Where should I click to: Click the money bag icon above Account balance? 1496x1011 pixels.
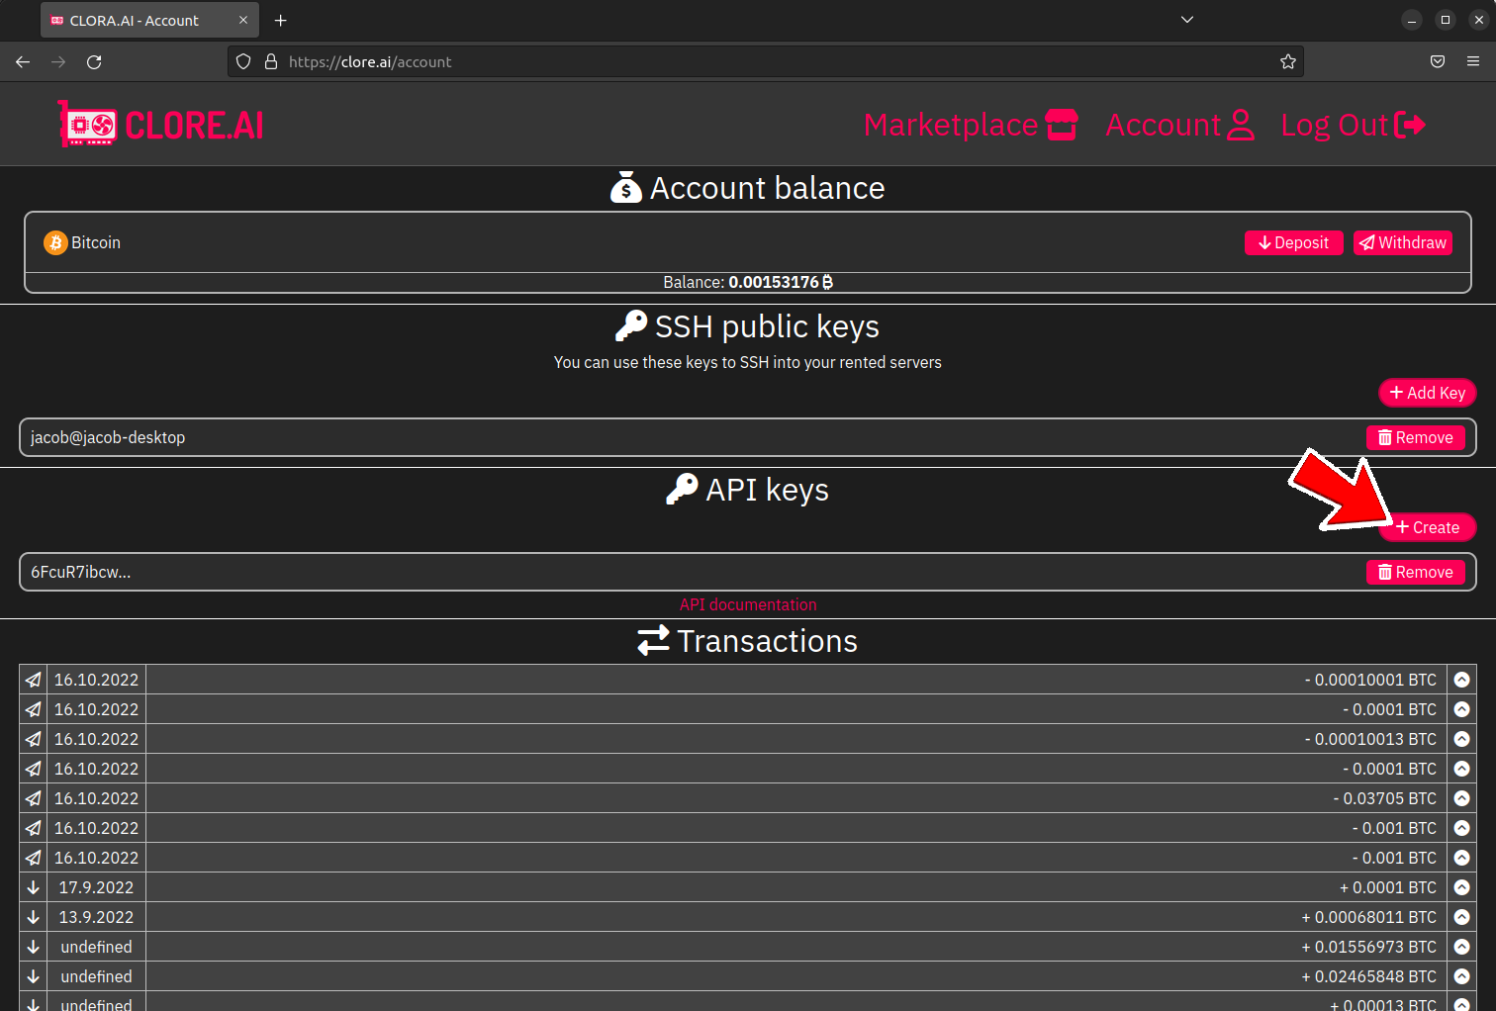point(626,186)
